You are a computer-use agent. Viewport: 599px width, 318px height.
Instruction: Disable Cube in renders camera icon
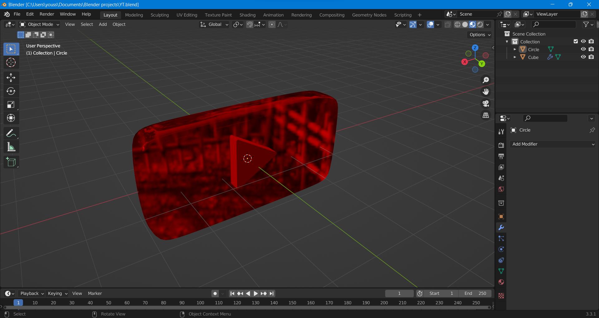[x=591, y=57]
